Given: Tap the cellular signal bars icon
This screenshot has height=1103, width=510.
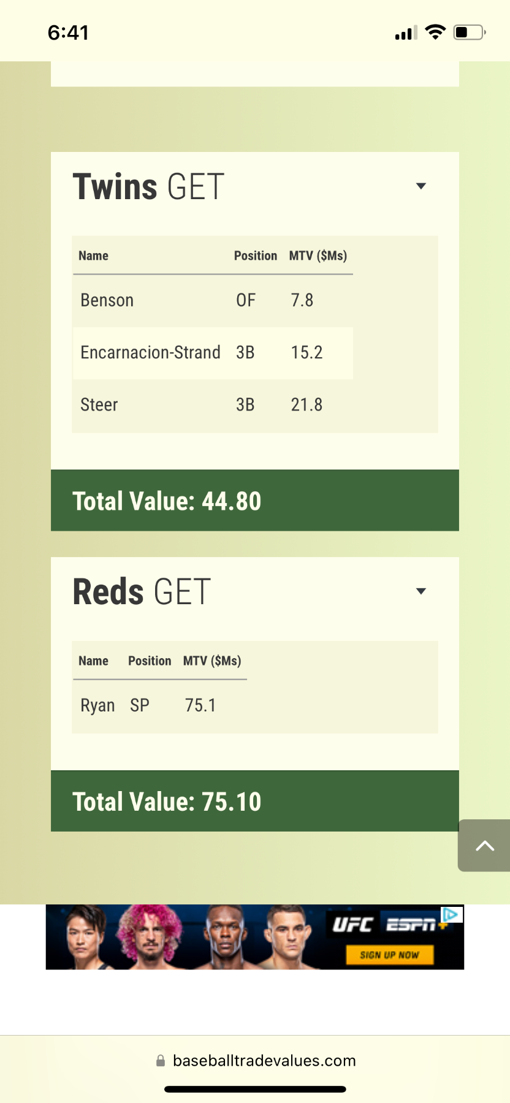Looking at the screenshot, I should 406,33.
